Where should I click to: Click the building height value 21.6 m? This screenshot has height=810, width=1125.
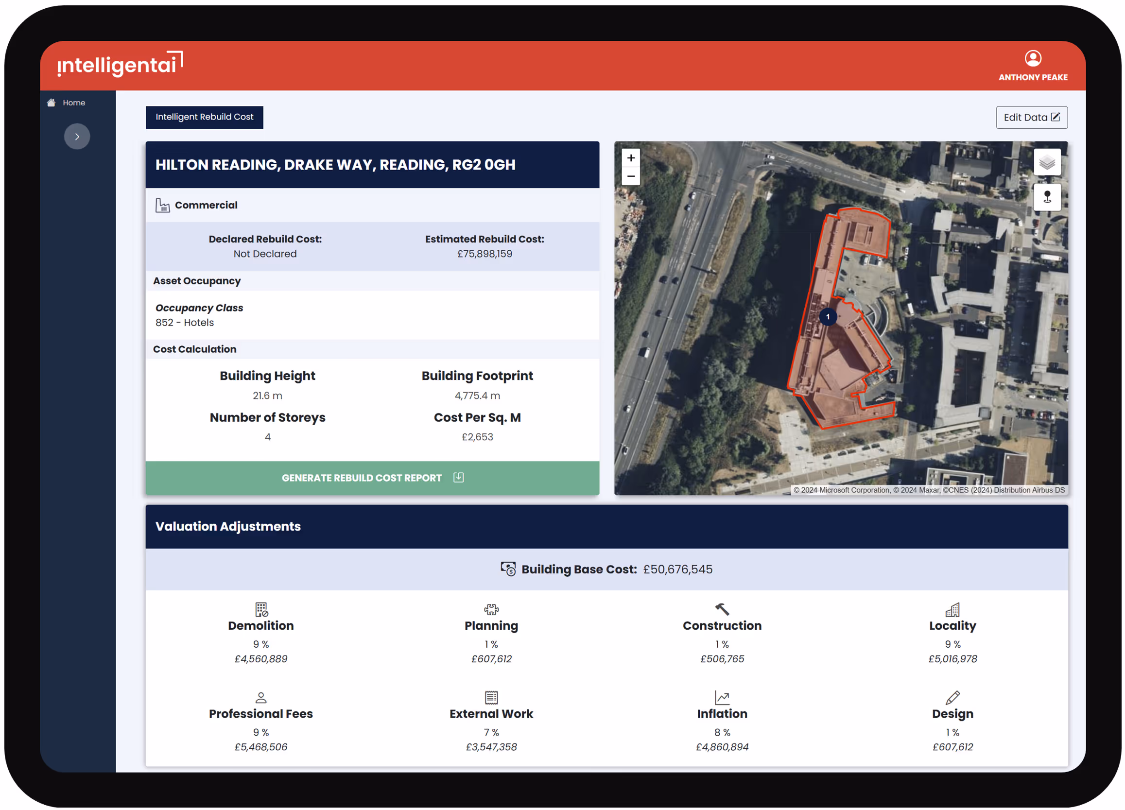point(267,396)
